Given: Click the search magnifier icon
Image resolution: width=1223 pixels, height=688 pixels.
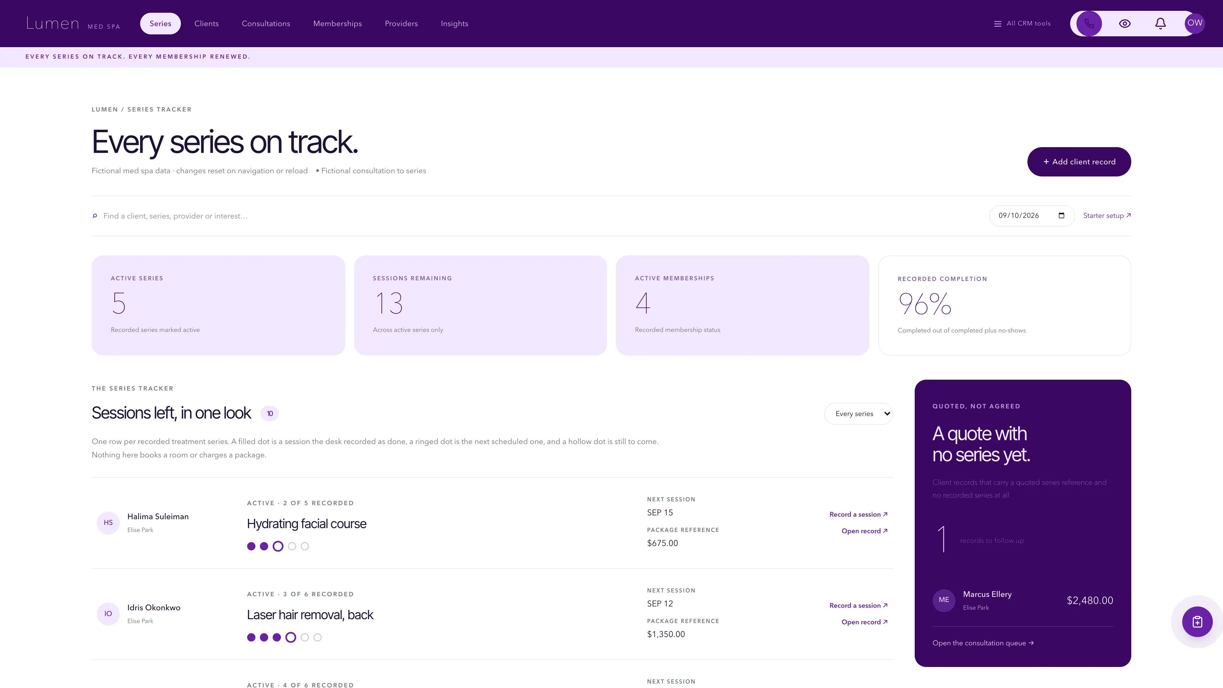Looking at the screenshot, I should click(95, 216).
